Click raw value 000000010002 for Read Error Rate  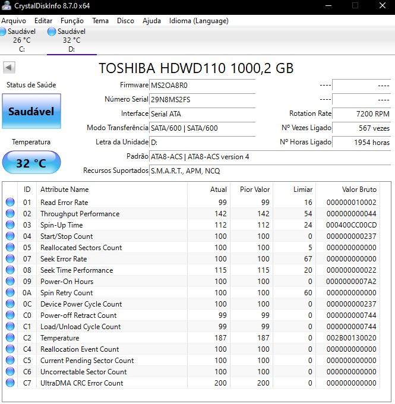351,202
